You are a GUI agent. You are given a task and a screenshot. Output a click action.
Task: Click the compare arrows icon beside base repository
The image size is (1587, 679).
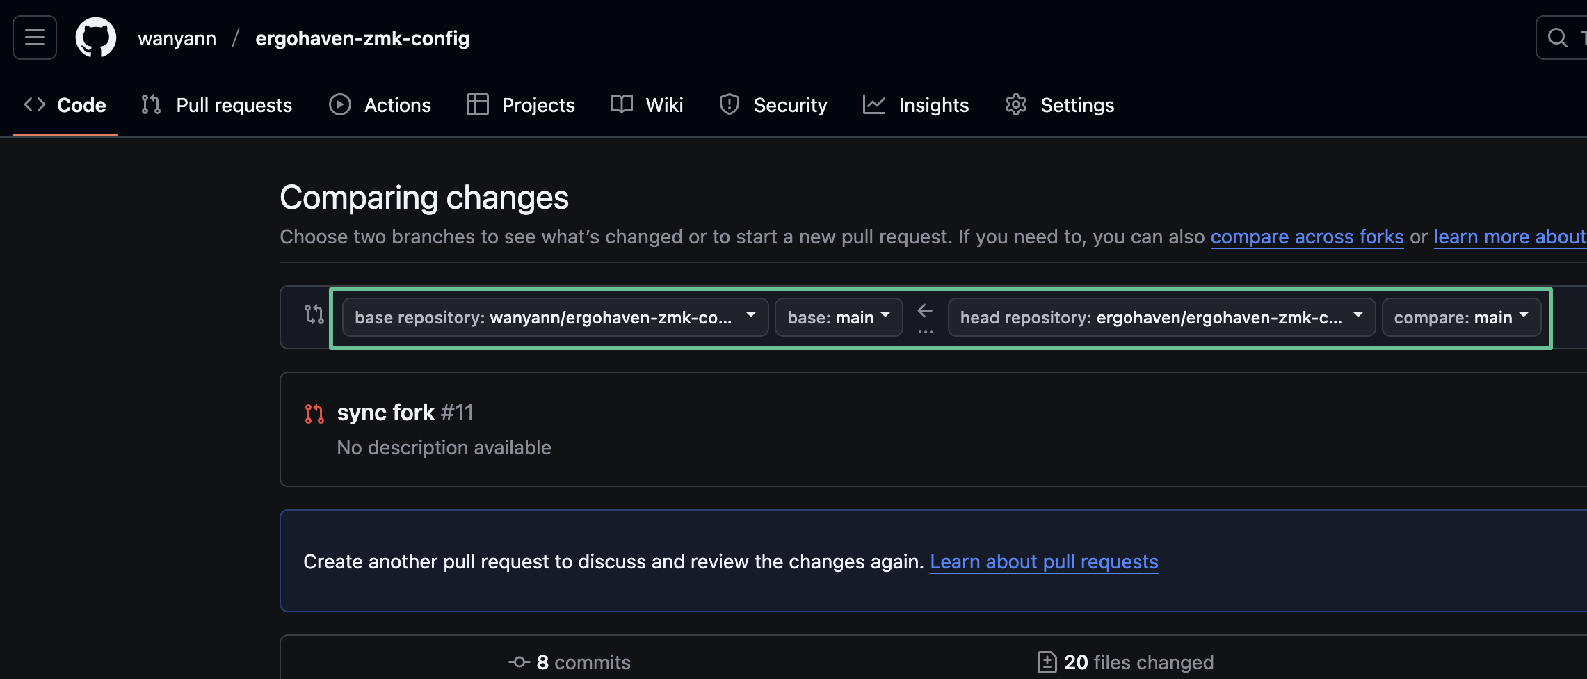click(x=314, y=315)
